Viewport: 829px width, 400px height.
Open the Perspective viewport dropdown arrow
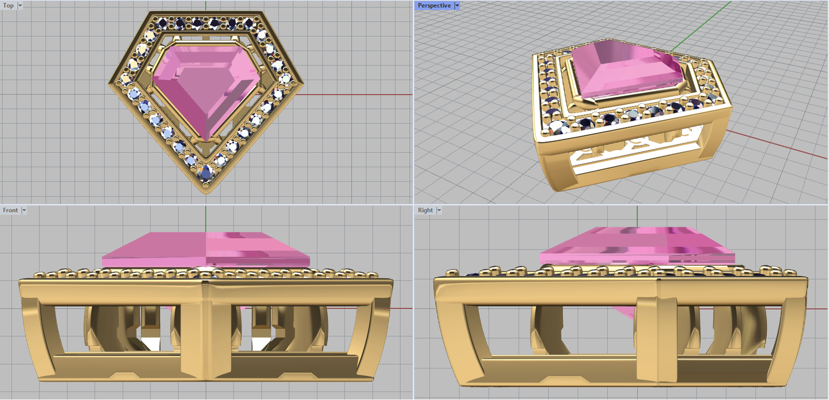pos(457,6)
